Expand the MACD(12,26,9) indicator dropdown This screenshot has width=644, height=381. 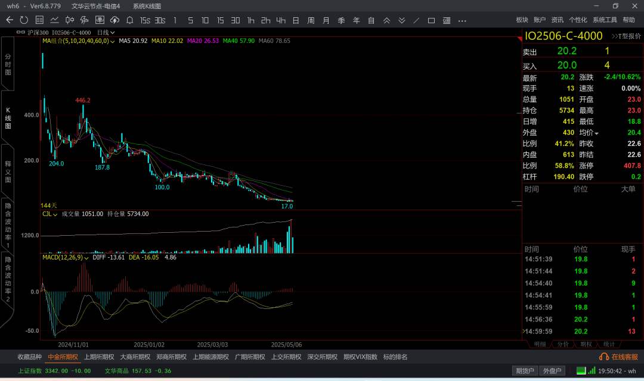[x=86, y=258]
